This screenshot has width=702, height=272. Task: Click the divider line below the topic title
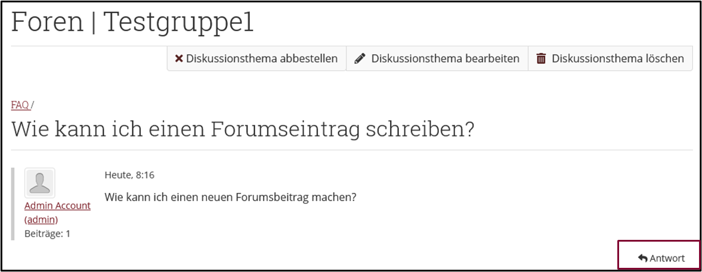[x=352, y=149]
